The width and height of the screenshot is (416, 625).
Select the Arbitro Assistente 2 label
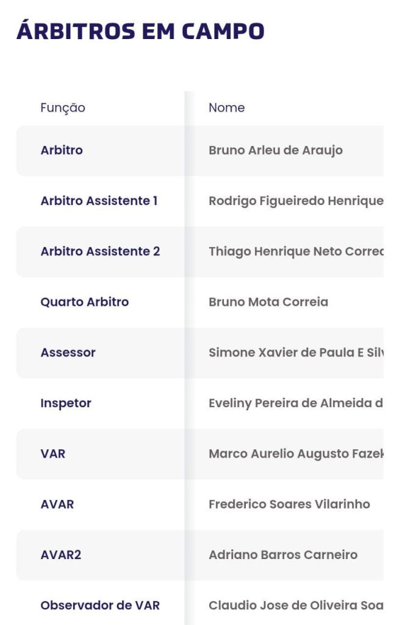click(x=100, y=251)
